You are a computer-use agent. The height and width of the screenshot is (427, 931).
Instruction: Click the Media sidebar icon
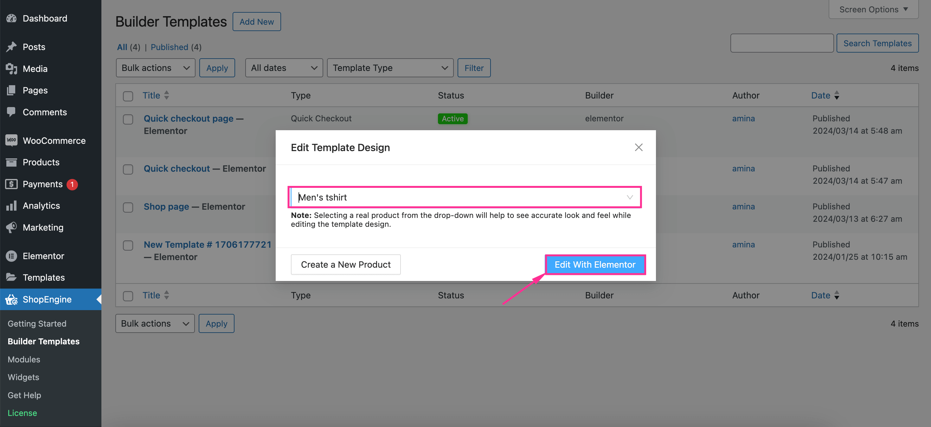click(11, 68)
